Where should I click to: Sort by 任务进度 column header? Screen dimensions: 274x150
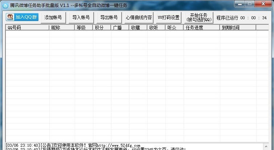pyautogui.click(x=202, y=28)
